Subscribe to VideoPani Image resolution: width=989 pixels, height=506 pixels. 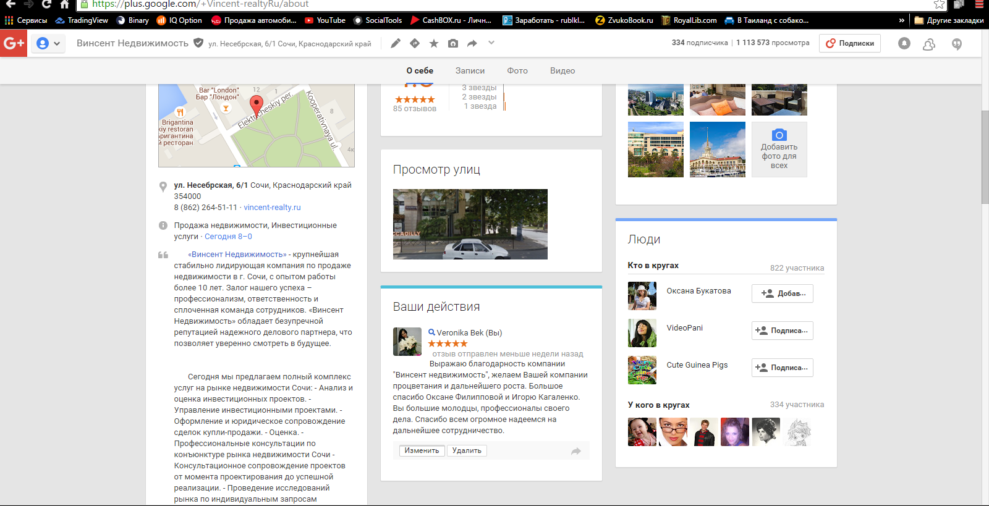tap(783, 331)
